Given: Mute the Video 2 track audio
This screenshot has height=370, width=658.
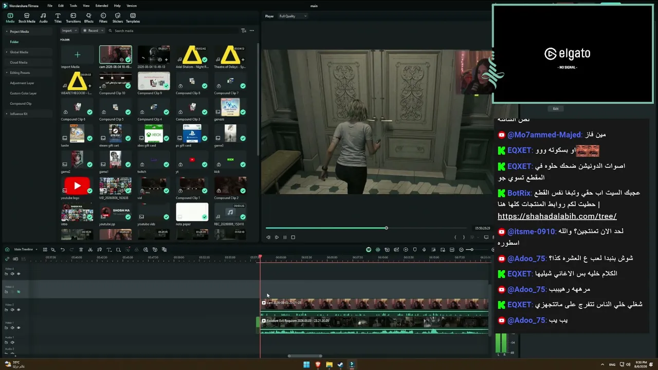Looking at the screenshot, I should tap(12, 310).
